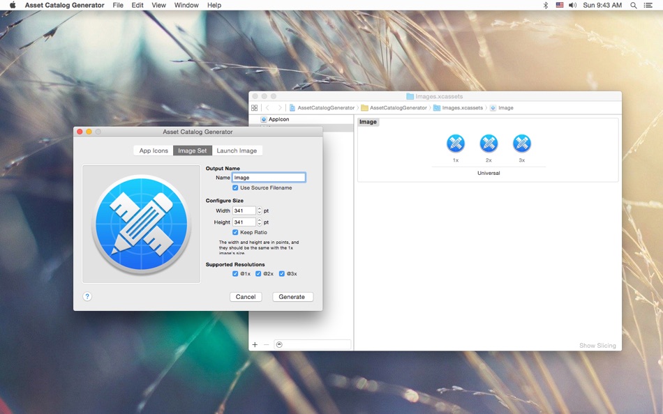
Task: Open the View menu
Action: point(158,5)
